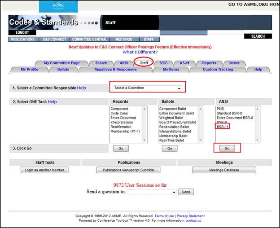Click the contact us link
The height and width of the screenshot is (228, 280).
tap(193, 221)
